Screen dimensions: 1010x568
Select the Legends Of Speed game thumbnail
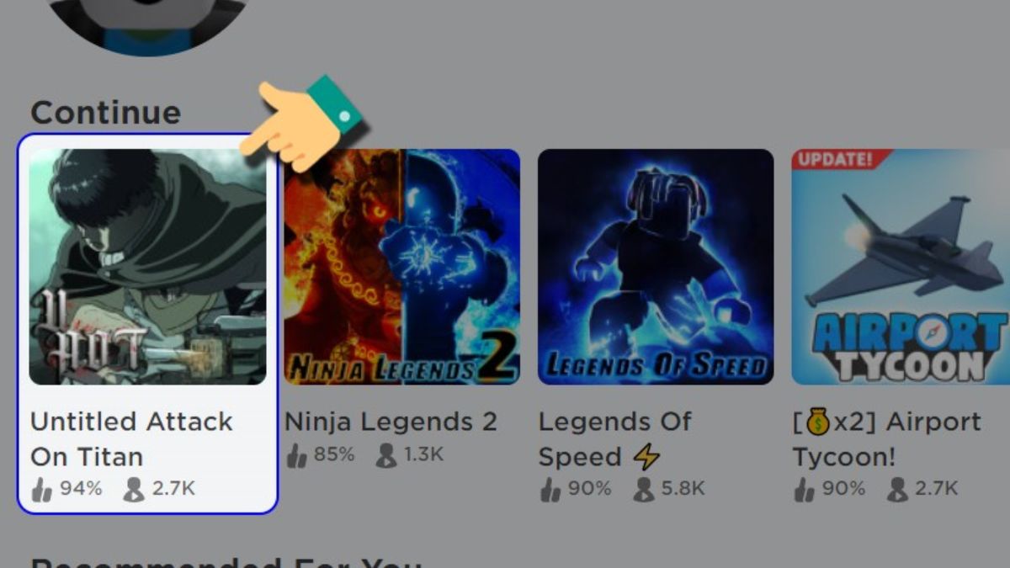[656, 267]
